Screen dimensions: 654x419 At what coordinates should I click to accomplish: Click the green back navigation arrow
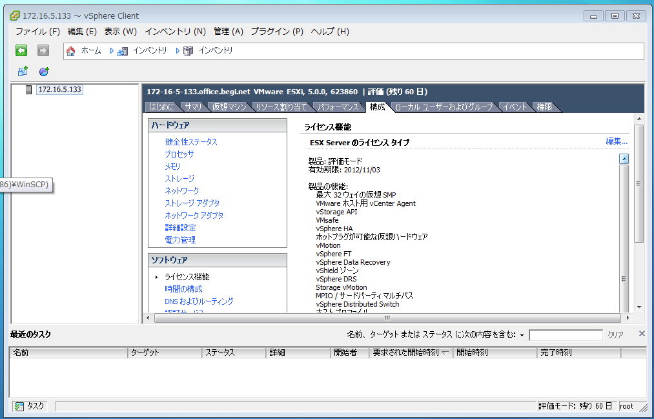coord(21,50)
